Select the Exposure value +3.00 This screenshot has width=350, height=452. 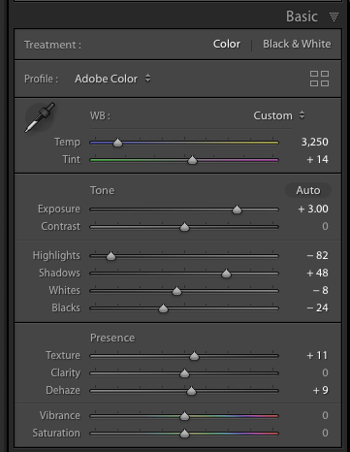coord(313,209)
